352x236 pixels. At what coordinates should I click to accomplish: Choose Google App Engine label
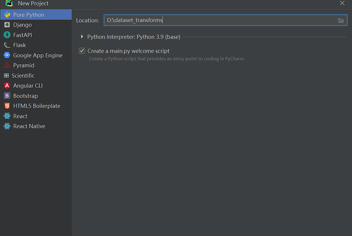38,55
